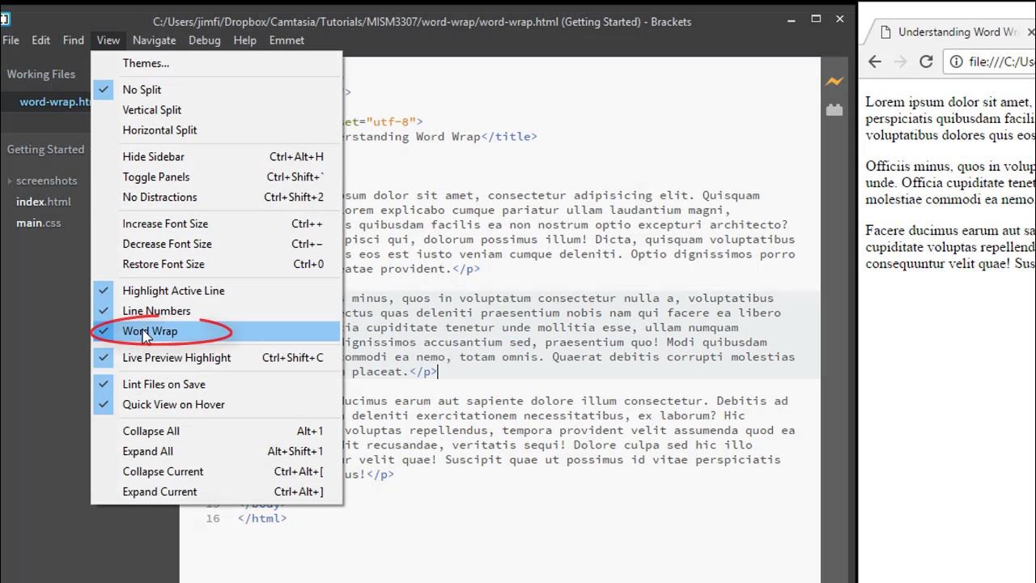Open the Edit menu
Viewport: 1036px width, 583px height.
click(x=40, y=40)
